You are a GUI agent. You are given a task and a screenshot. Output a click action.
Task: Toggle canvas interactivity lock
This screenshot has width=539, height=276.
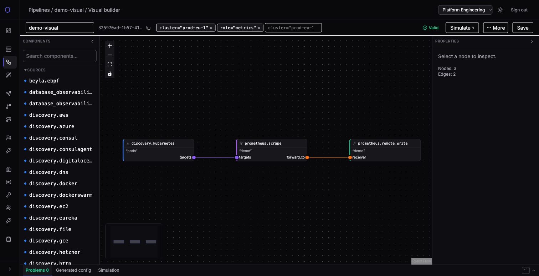110,74
